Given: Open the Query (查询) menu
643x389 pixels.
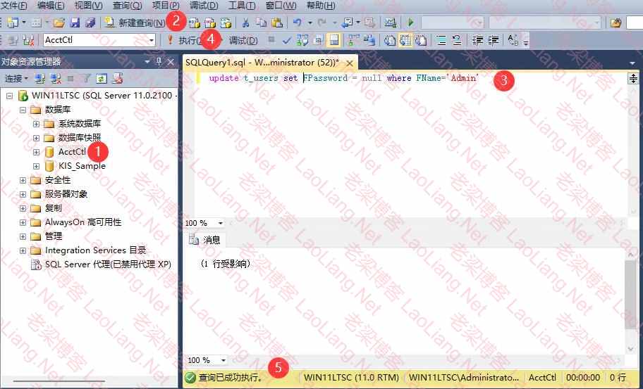Looking at the screenshot, I should click(127, 6).
